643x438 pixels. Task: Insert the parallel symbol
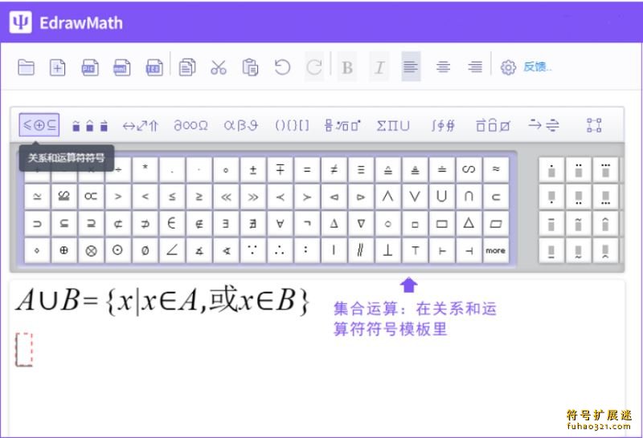(x=361, y=250)
